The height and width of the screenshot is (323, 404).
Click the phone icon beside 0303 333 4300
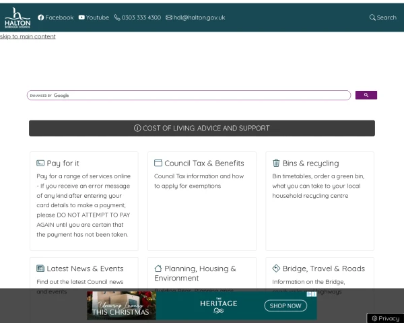(117, 17)
